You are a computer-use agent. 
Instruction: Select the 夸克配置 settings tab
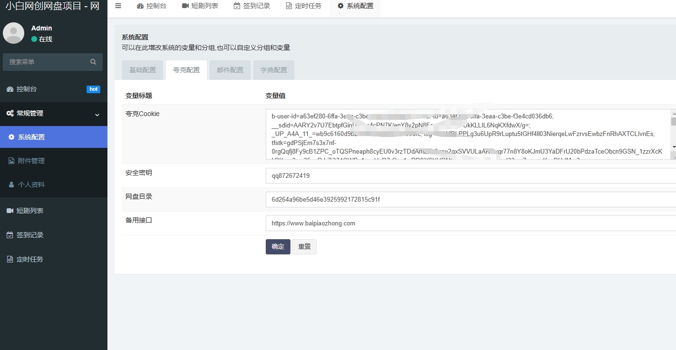click(x=186, y=70)
